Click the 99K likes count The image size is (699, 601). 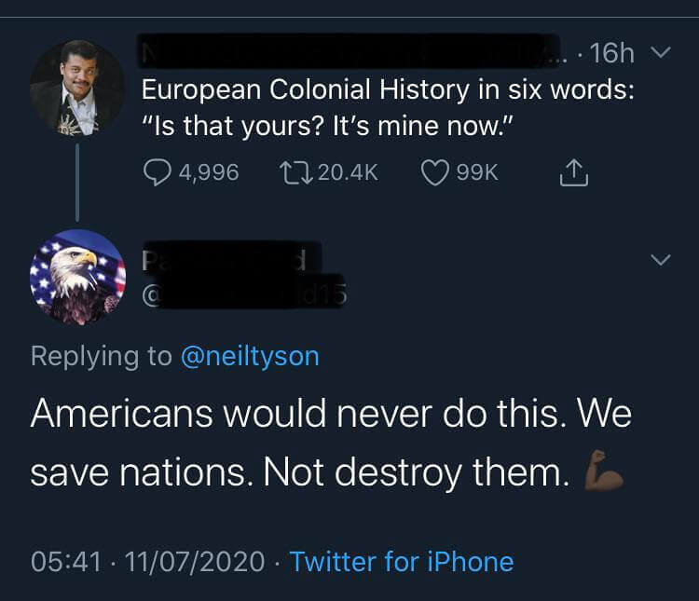(x=478, y=172)
